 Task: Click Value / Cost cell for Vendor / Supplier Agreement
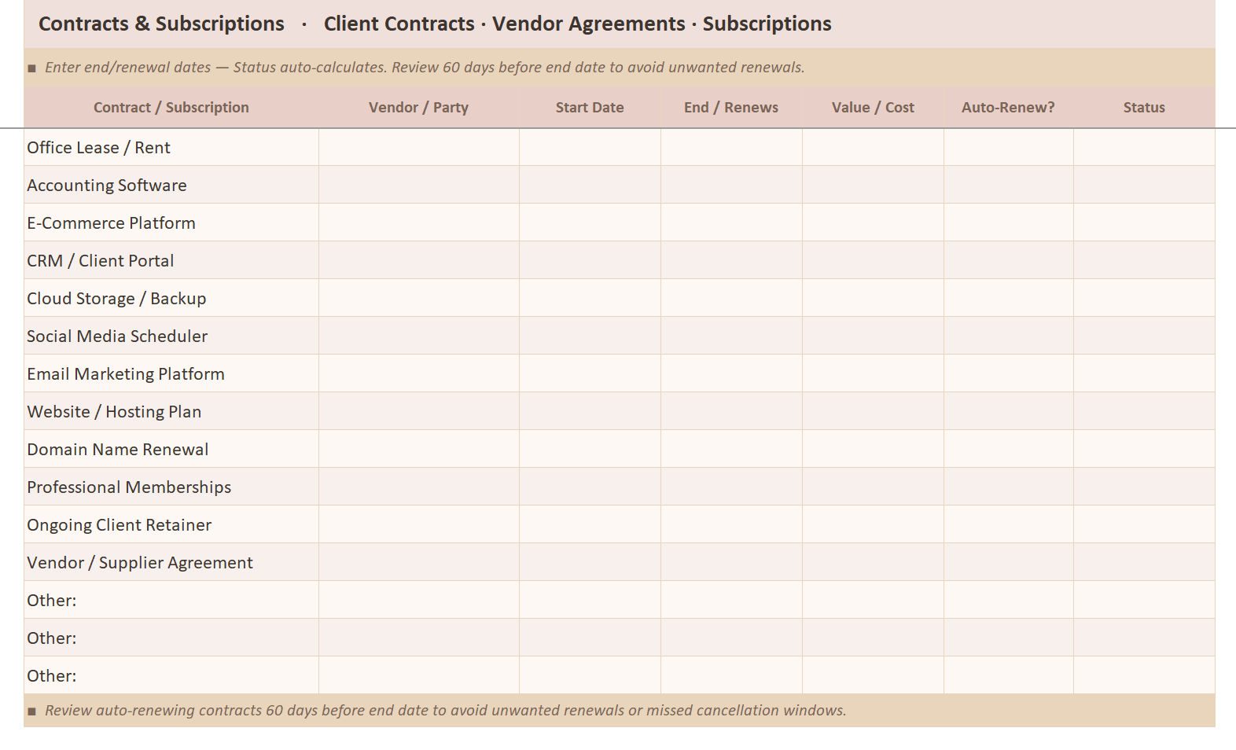click(873, 562)
